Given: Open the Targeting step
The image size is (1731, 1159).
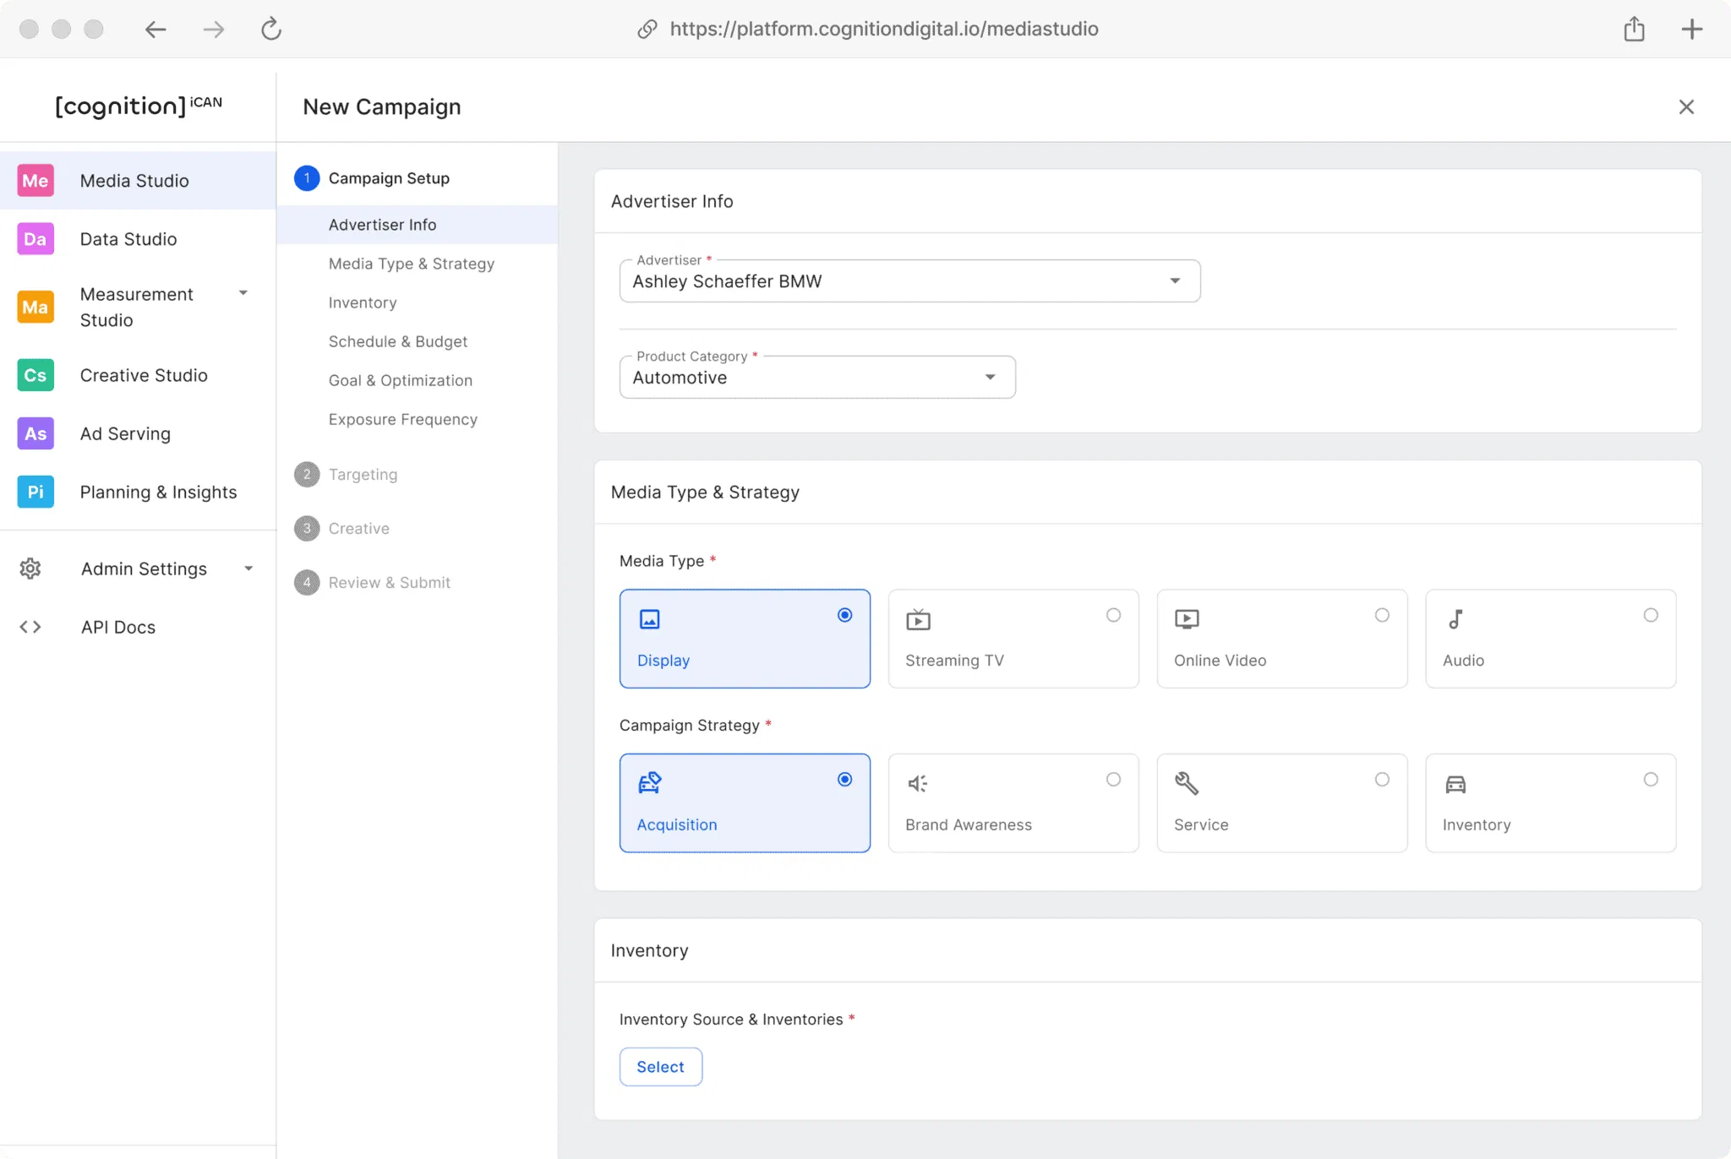Looking at the screenshot, I should point(363,475).
